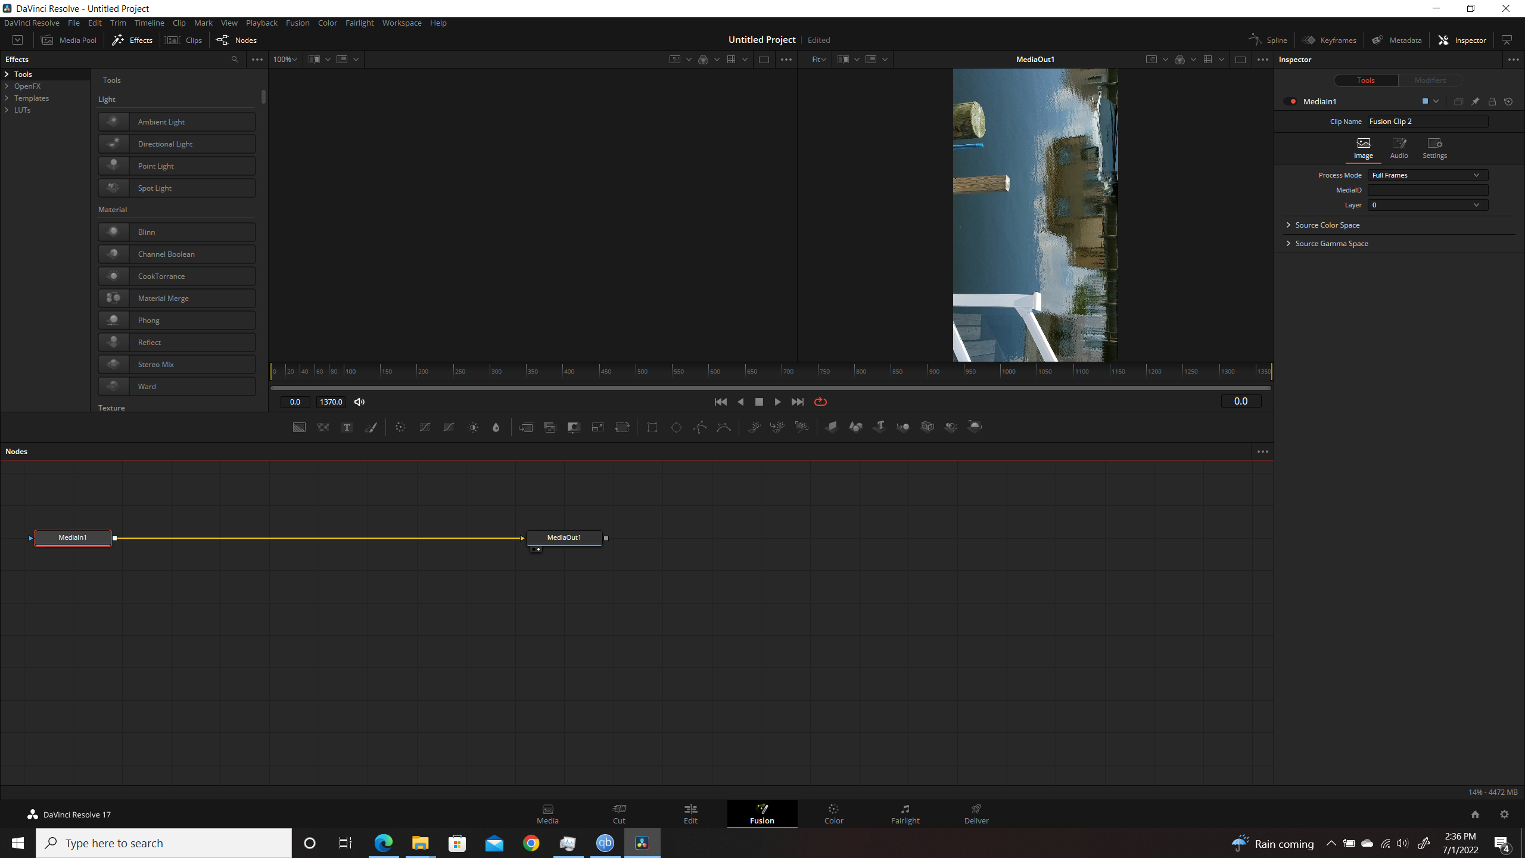Viewport: 1525px width, 858px height.
Task: Open the Process Mode dropdown
Action: point(1427,175)
